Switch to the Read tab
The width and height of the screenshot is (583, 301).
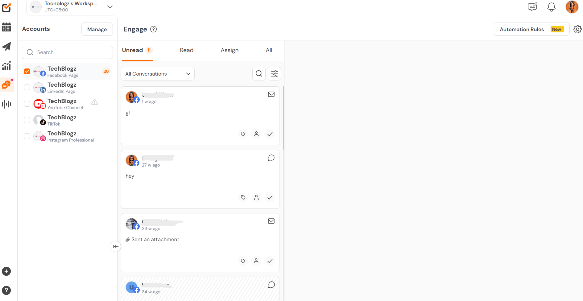point(186,50)
